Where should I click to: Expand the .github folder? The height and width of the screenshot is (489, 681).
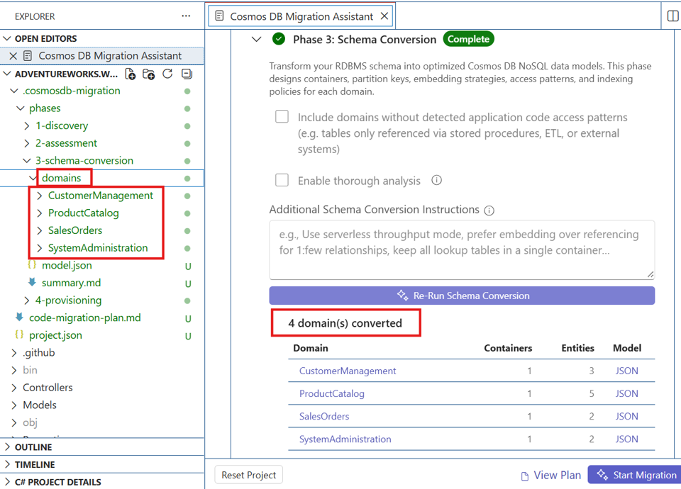(14, 353)
